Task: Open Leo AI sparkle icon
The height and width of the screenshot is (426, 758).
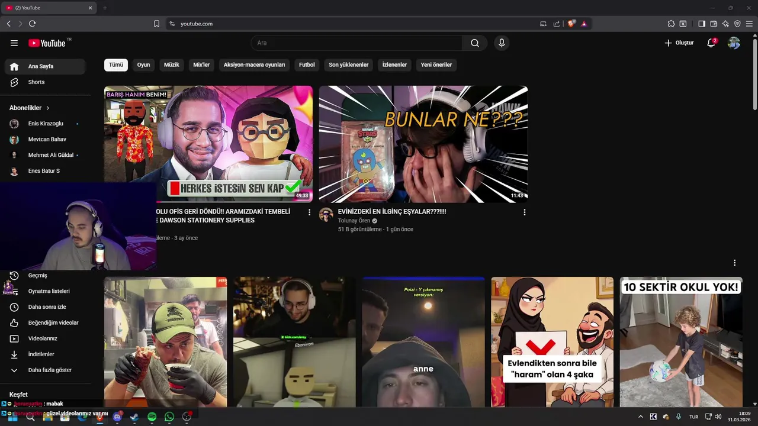Action: [725, 24]
